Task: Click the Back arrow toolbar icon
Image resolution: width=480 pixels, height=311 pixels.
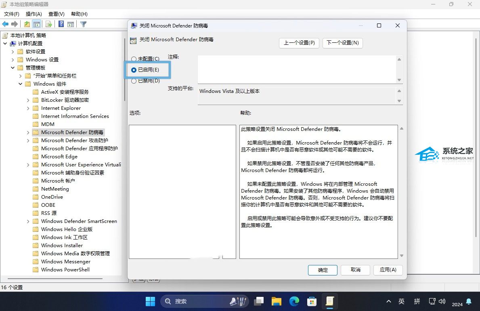Action: (5, 24)
